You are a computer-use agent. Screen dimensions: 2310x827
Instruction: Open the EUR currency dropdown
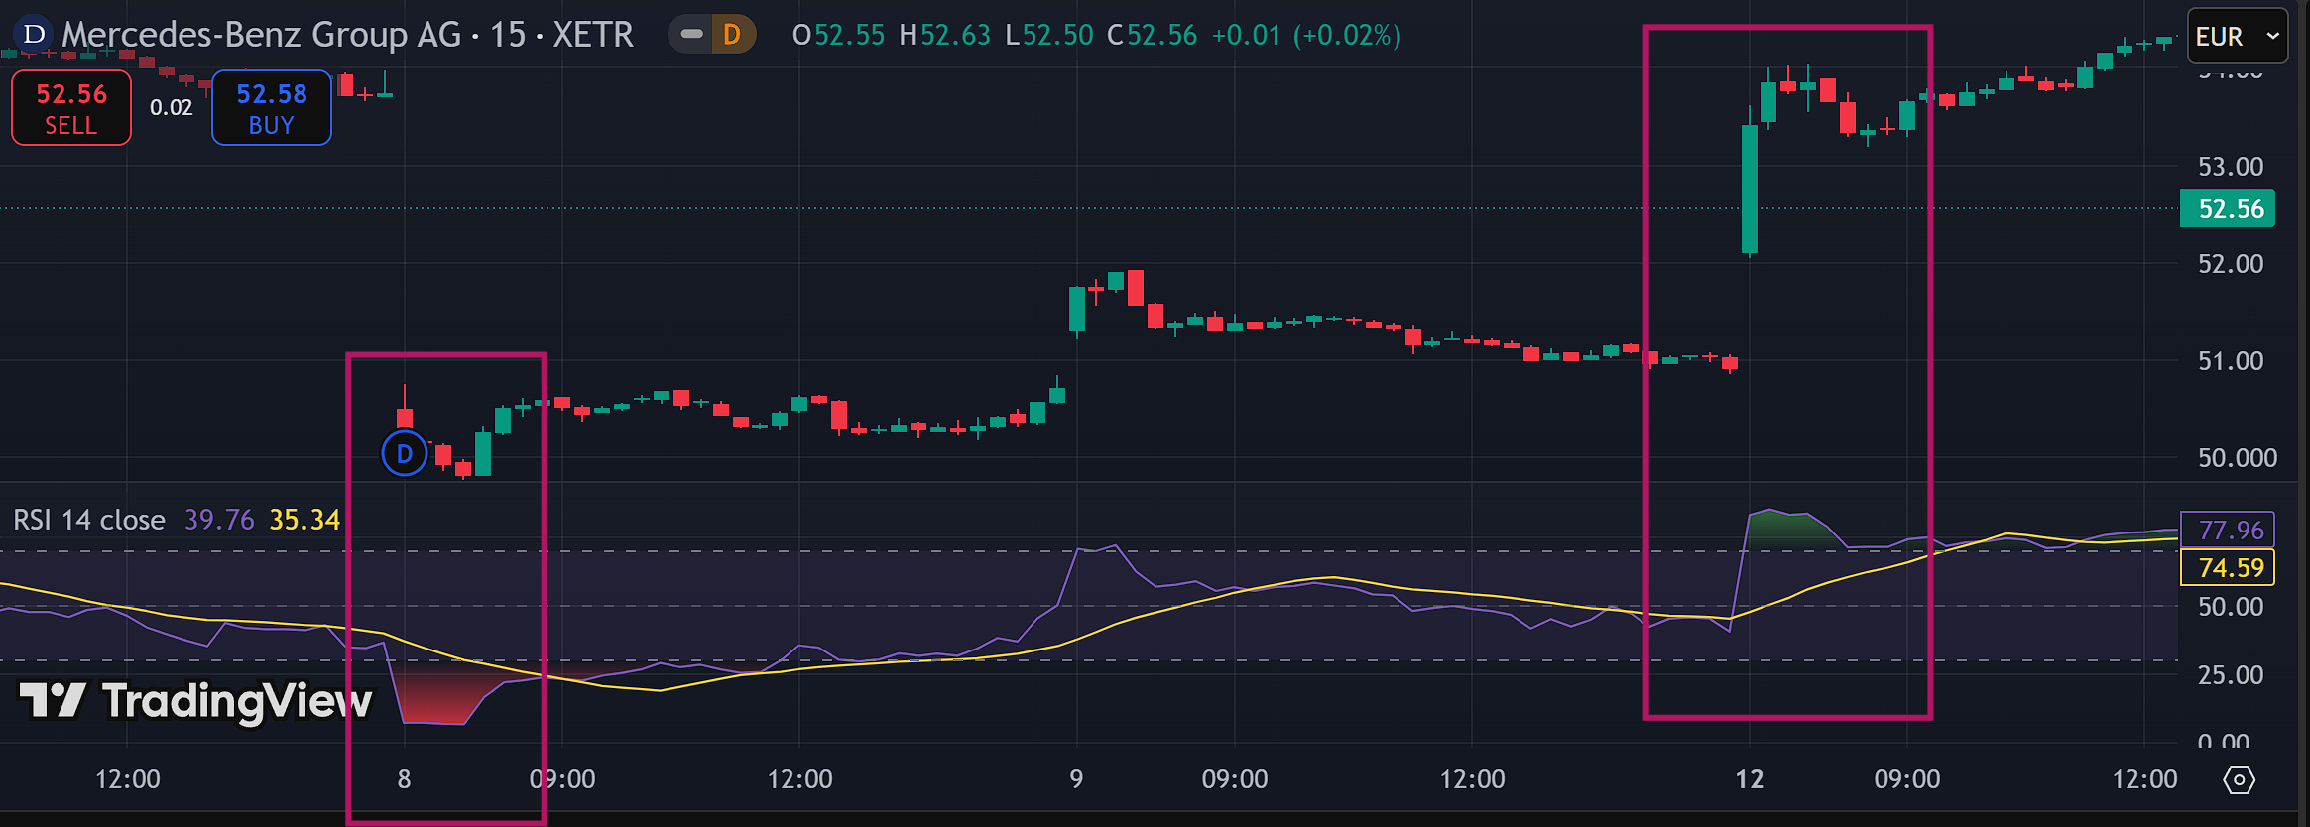pos(2237,37)
